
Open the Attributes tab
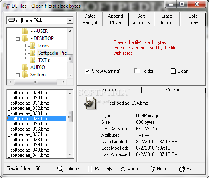click(141, 23)
